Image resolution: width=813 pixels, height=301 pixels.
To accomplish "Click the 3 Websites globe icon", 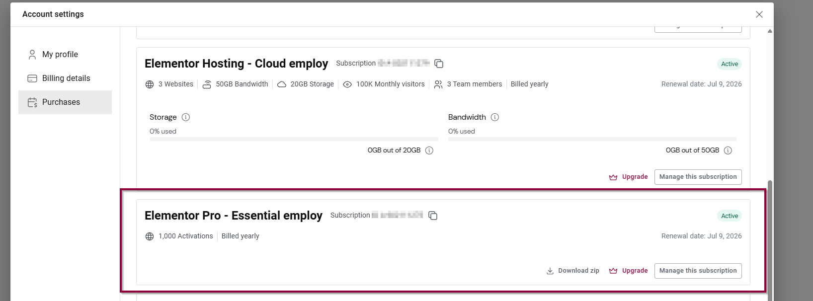I will coord(150,84).
